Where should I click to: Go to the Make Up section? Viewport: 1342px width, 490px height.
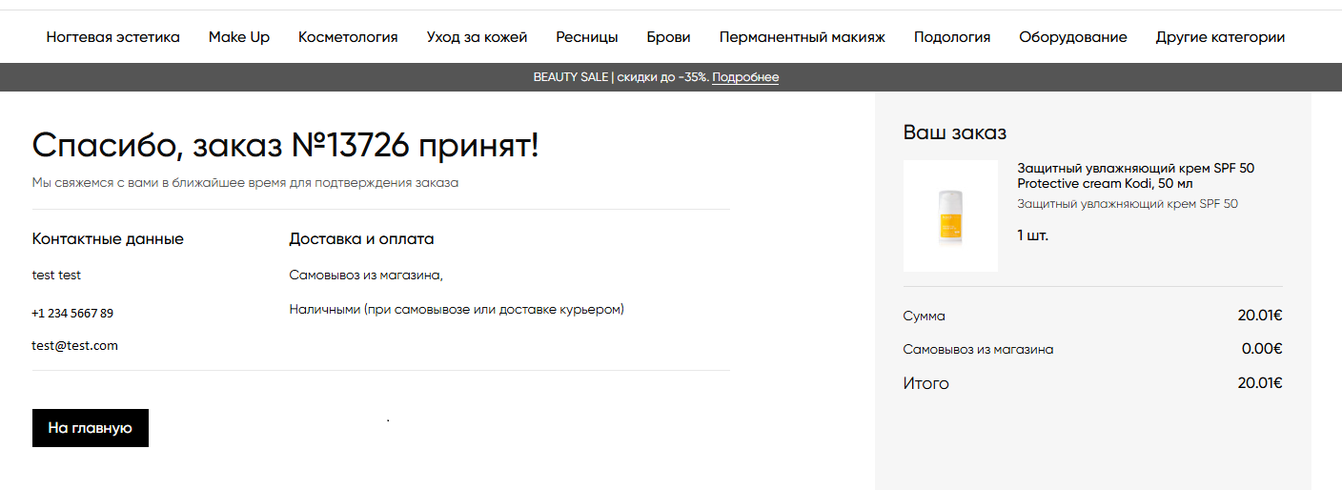(x=238, y=37)
